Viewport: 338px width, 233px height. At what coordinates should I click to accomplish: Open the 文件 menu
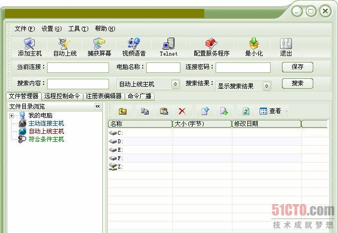[x=25, y=29]
